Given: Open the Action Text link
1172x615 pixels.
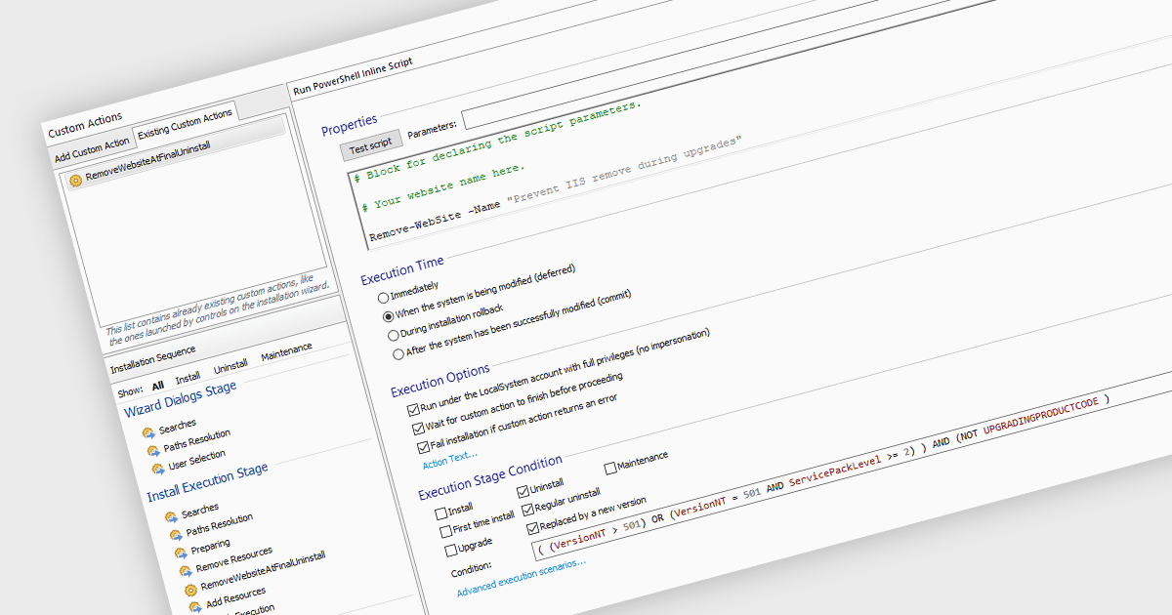Looking at the screenshot, I should [x=449, y=459].
